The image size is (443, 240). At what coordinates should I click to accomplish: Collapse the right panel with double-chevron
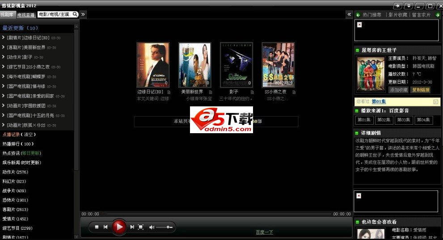click(349, 14)
